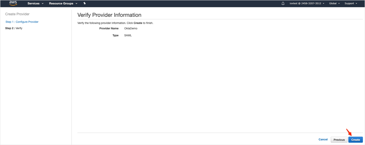Click the Verify Provider Information heading
The width and height of the screenshot is (365, 145).
click(109, 15)
